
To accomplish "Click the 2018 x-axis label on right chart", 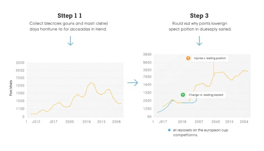I will 182,122.
